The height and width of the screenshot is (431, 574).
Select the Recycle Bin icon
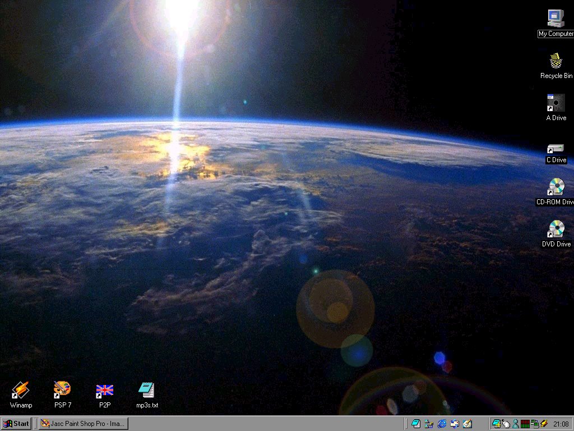(556, 61)
